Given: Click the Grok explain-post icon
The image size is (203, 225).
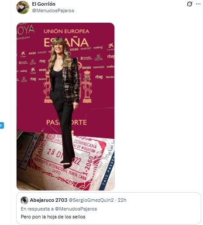Looking at the screenshot, I should point(189,4).
